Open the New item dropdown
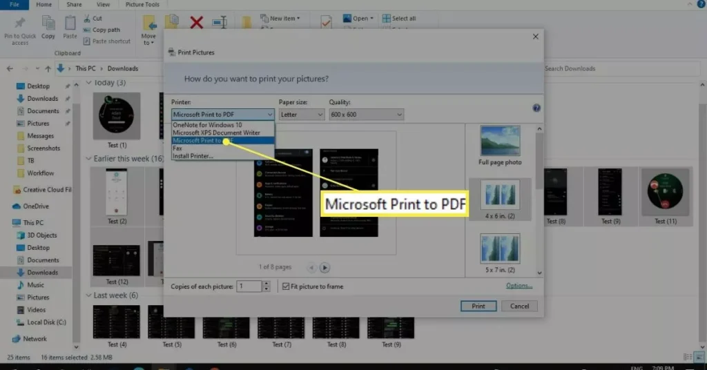Image resolution: width=707 pixels, height=370 pixels. pyautogui.click(x=280, y=19)
